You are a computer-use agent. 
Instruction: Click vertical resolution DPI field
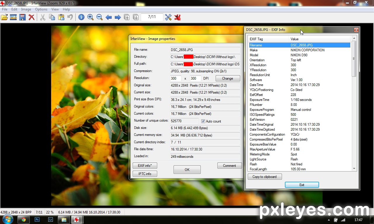(x=195, y=78)
